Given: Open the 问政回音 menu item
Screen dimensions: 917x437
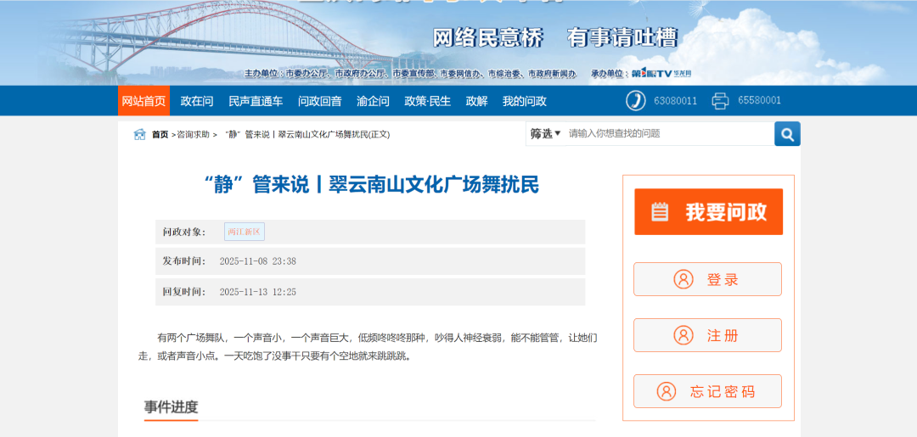Looking at the screenshot, I should point(320,101).
